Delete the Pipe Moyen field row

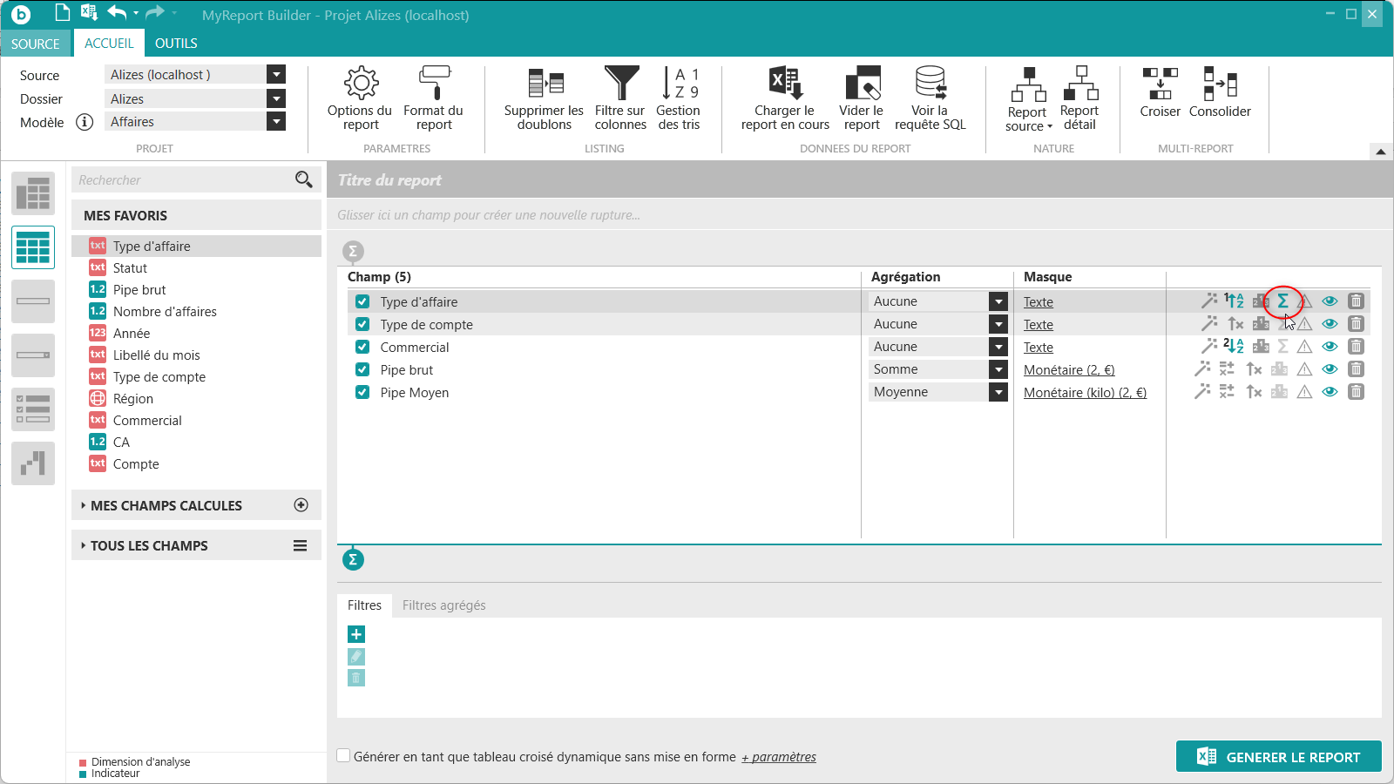[1356, 392]
